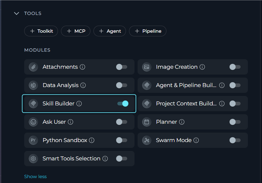
Task: Click the Skill Builder module icon
Action: click(x=33, y=104)
